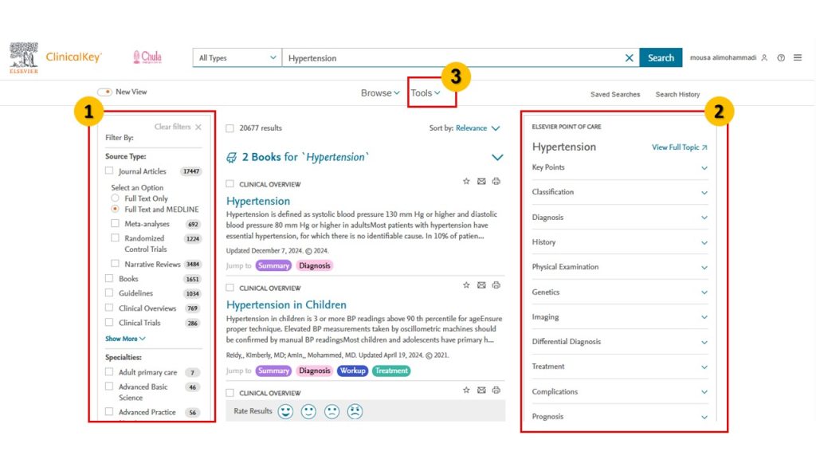The height and width of the screenshot is (459, 816).
Task: Open Saved Searches
Action: click(615, 94)
